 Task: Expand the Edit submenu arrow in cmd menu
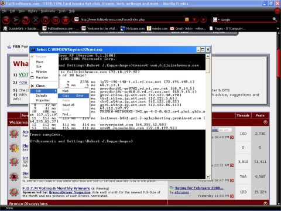pos(56,91)
